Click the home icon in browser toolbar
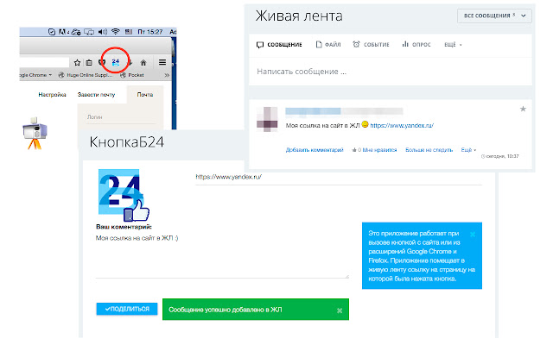The width and height of the screenshot is (553, 345). [x=143, y=63]
